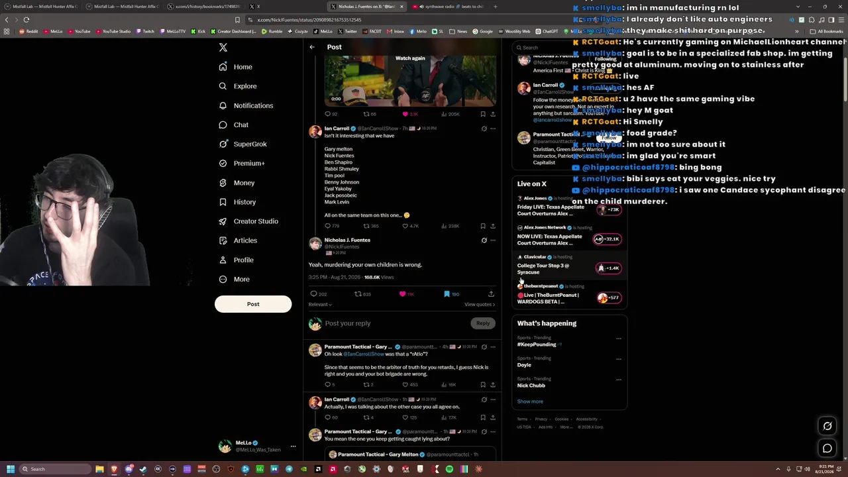This screenshot has width=848, height=477.
Task: Open Explore in the sidebar
Action: pyautogui.click(x=237, y=86)
